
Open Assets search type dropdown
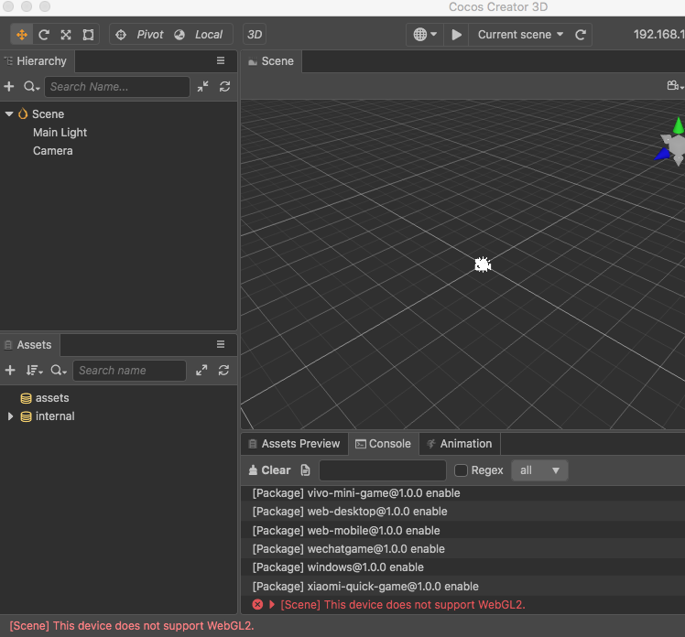59,371
